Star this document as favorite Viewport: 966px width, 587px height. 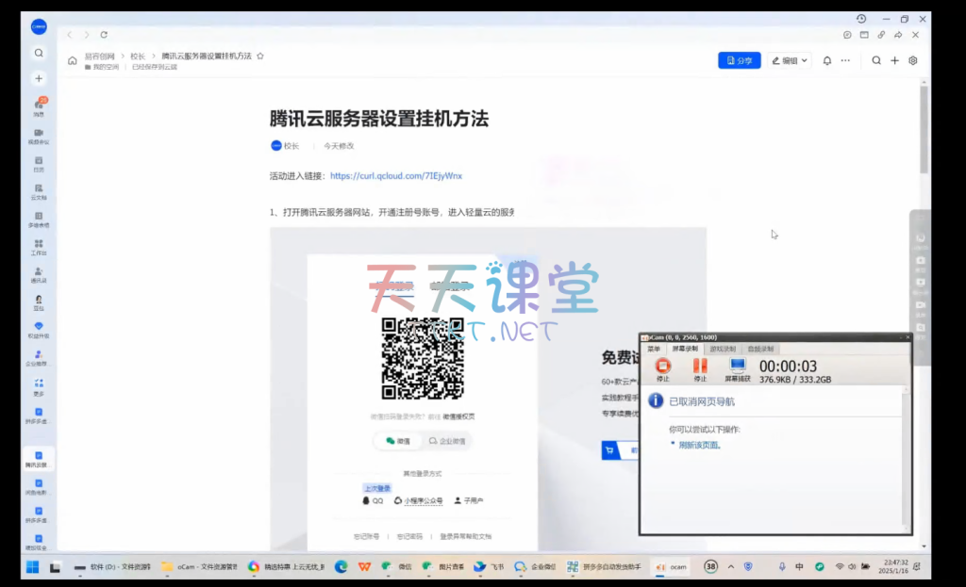[261, 57]
